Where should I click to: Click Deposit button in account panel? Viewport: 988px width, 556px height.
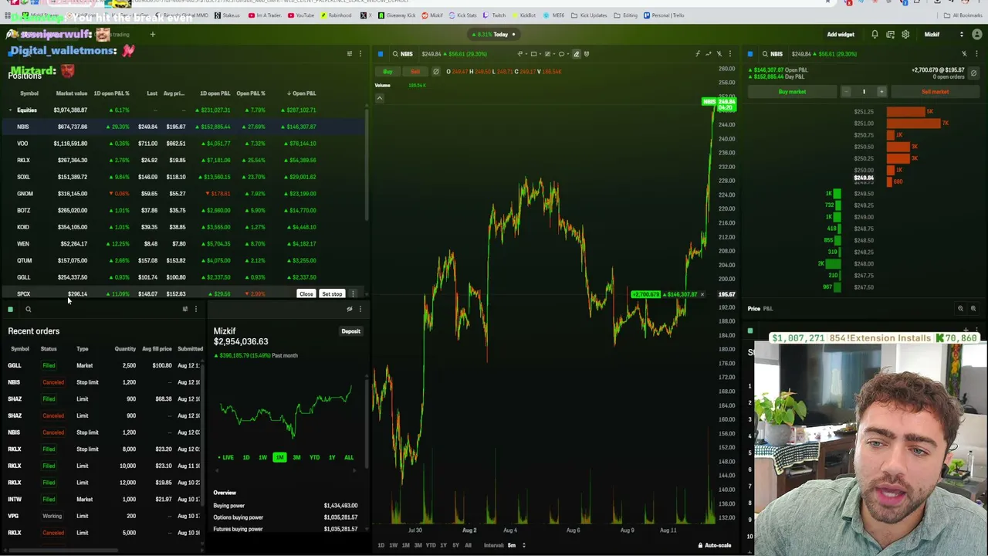tap(350, 331)
